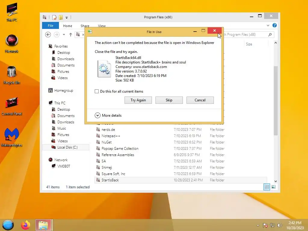Click the taskbar clock showing 2:42 PM
Viewport: 308px width, 231px height.
[295, 225]
